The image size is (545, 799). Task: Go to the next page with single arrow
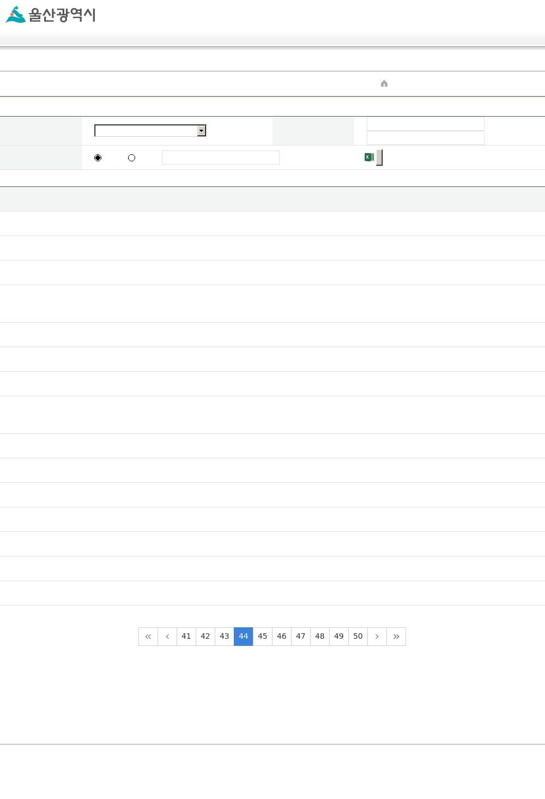[377, 637]
